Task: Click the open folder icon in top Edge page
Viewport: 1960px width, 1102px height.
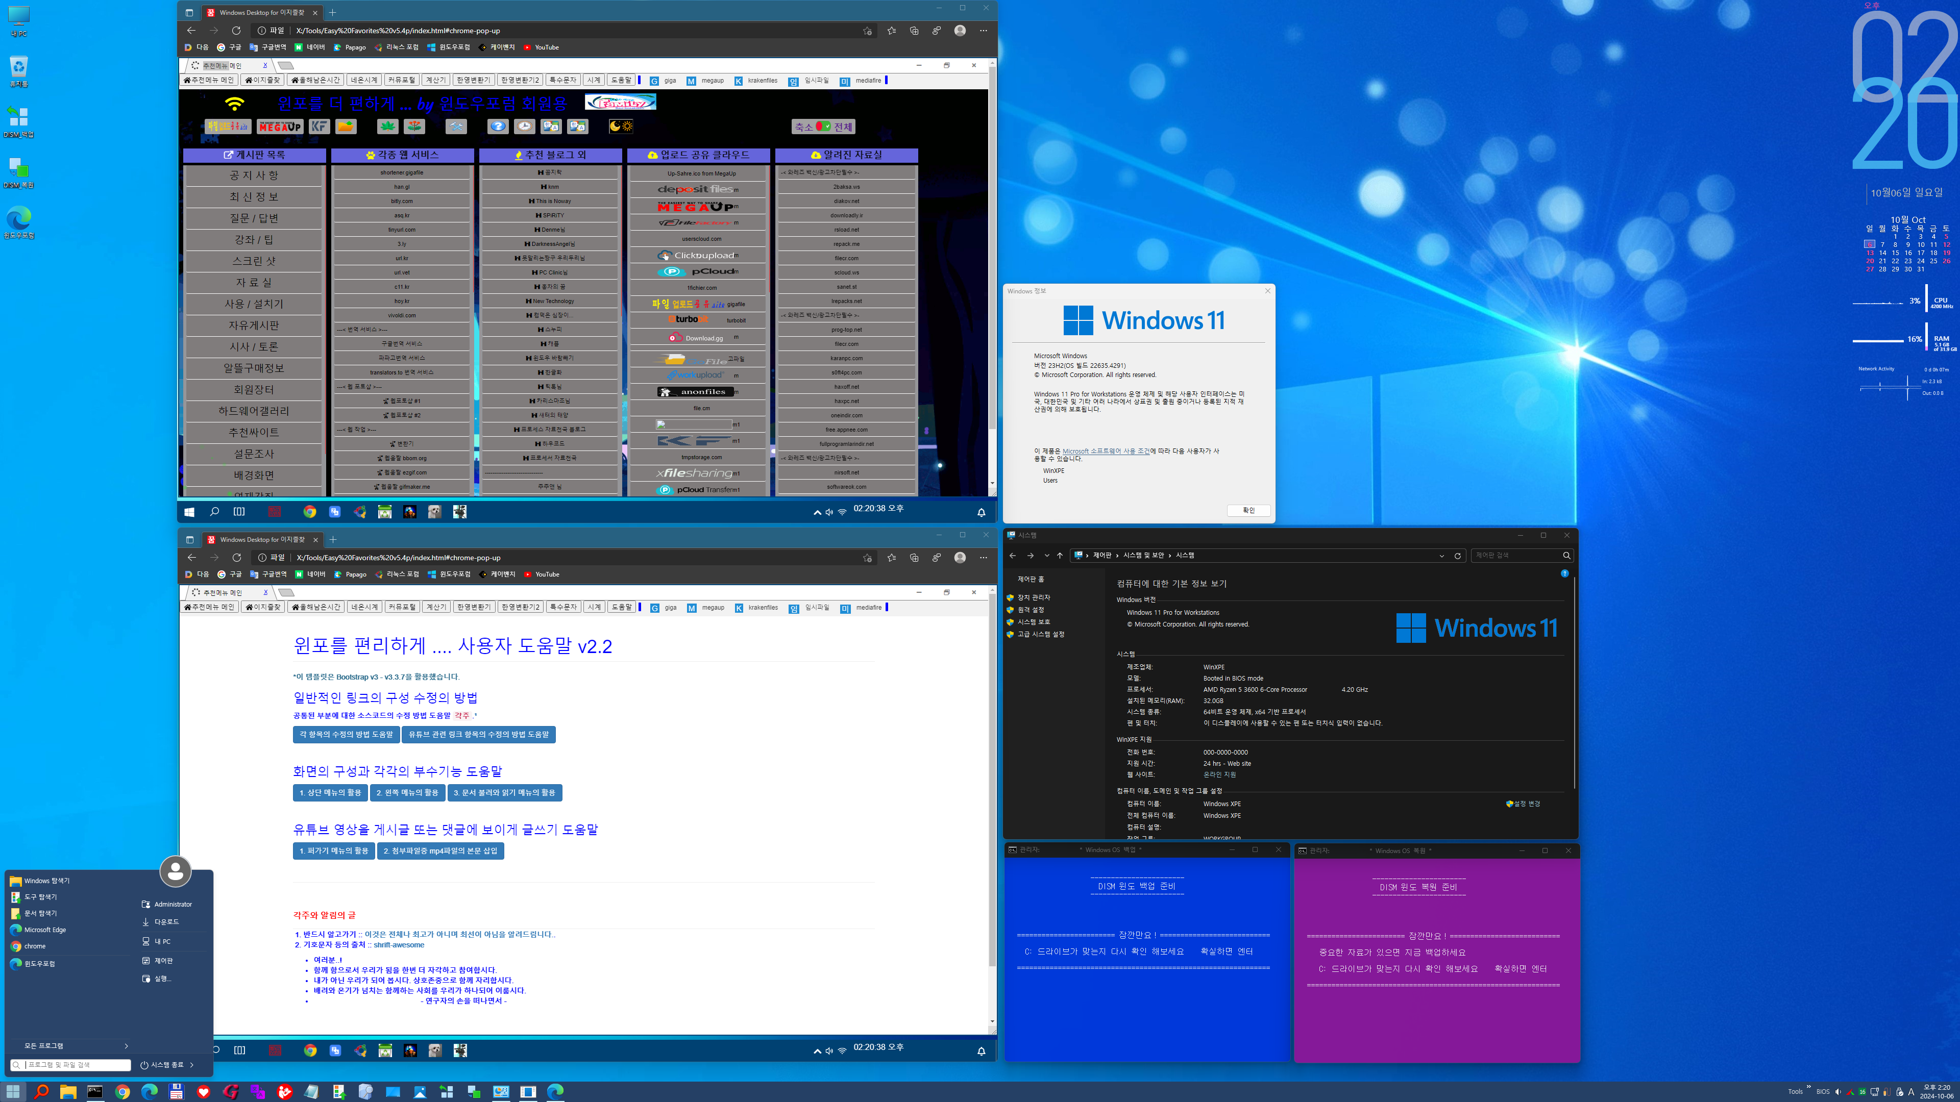Action: click(x=346, y=126)
